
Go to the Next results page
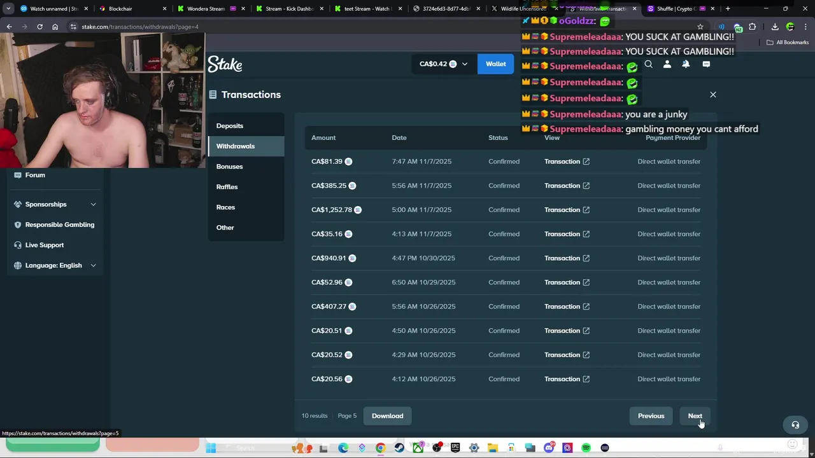[695, 416]
